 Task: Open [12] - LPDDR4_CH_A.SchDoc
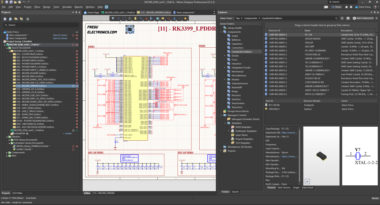click(x=30, y=89)
